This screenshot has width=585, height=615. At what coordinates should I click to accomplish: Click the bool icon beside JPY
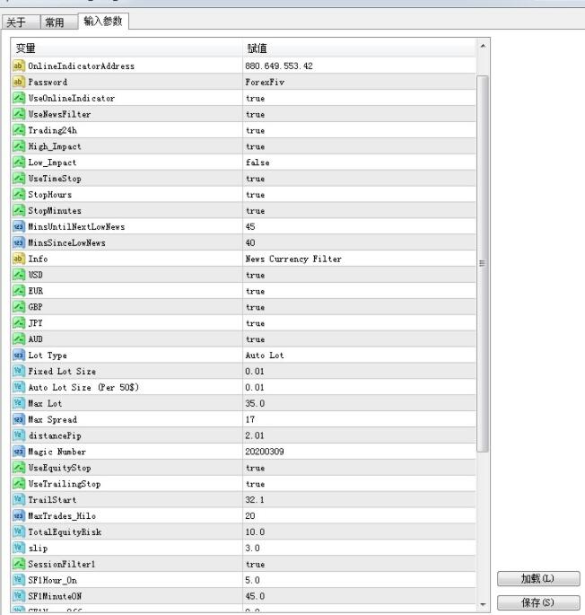[x=19, y=323]
